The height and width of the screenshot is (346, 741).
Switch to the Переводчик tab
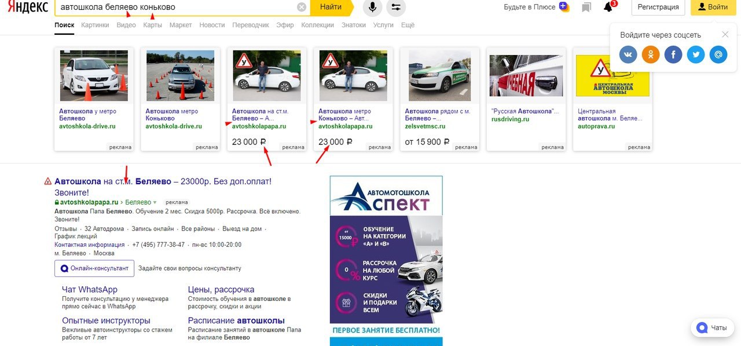[251, 25]
